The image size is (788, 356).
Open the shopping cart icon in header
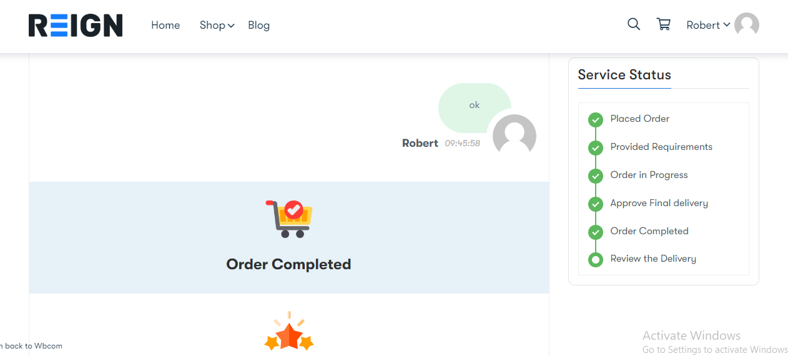tap(664, 24)
